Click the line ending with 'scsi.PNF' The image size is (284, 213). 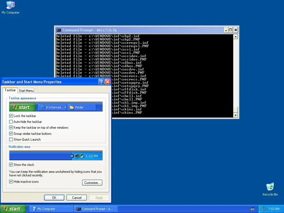98,53
